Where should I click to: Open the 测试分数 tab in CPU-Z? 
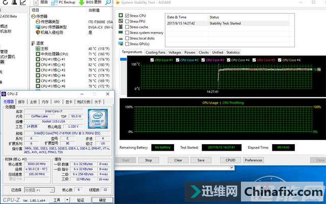click(x=84, y=101)
